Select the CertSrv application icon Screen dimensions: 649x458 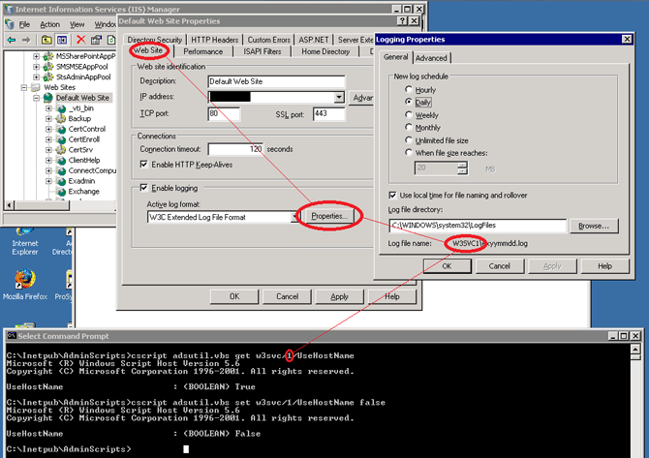61,150
